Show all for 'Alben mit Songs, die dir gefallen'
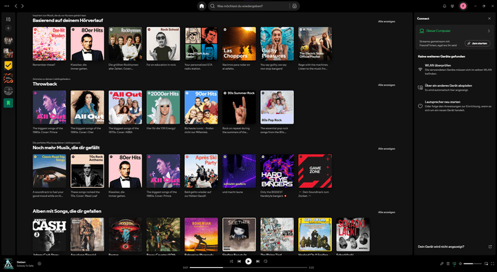497x272 pixels. pos(387,212)
